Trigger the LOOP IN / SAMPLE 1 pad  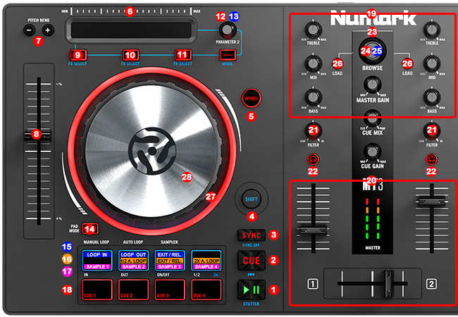97,261
